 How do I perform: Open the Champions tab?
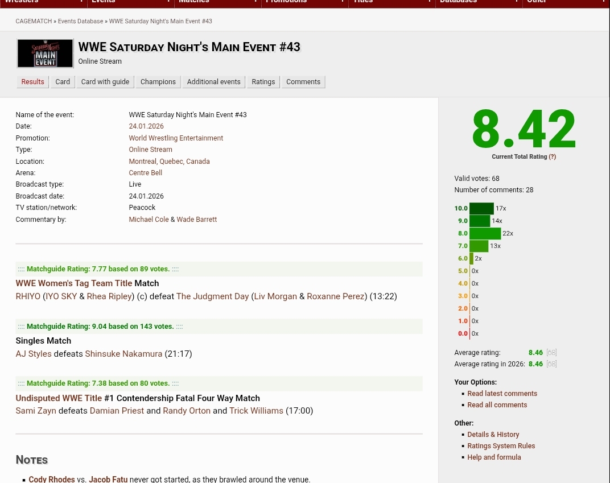pyautogui.click(x=158, y=82)
